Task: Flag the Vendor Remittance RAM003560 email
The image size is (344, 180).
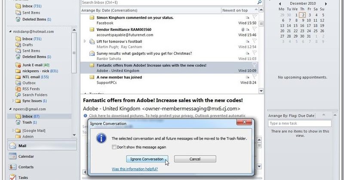Action: (x=254, y=29)
